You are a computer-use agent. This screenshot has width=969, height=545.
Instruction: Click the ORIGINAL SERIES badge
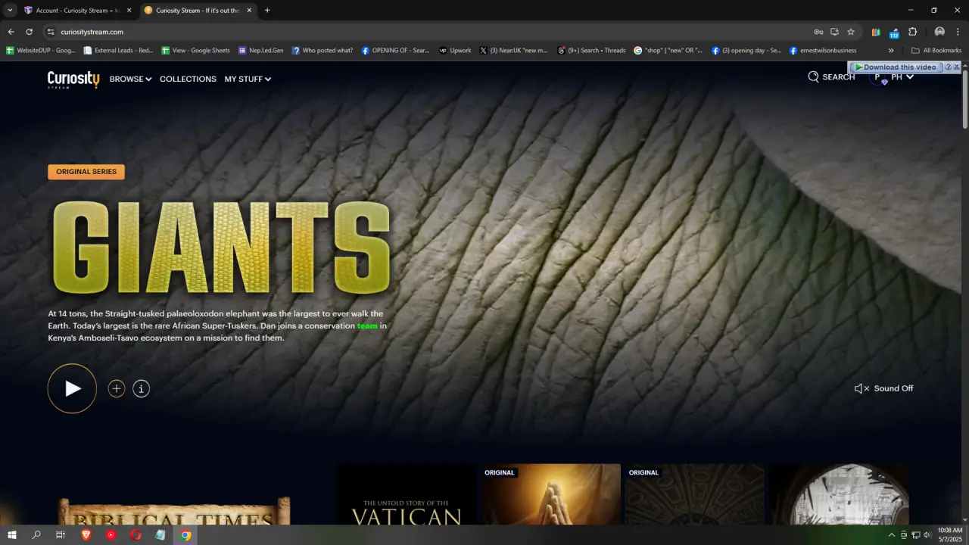(x=86, y=172)
